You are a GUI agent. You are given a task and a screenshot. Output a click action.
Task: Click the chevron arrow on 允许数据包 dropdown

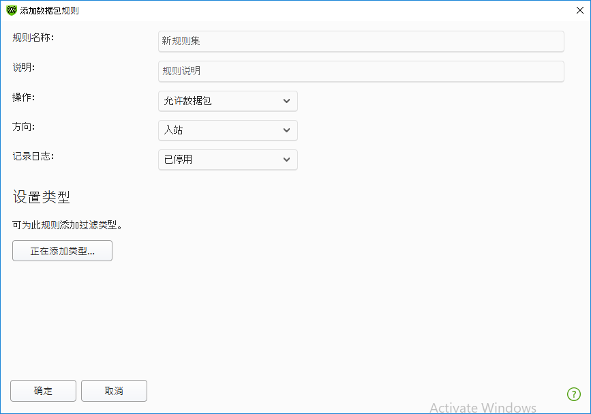[286, 101]
